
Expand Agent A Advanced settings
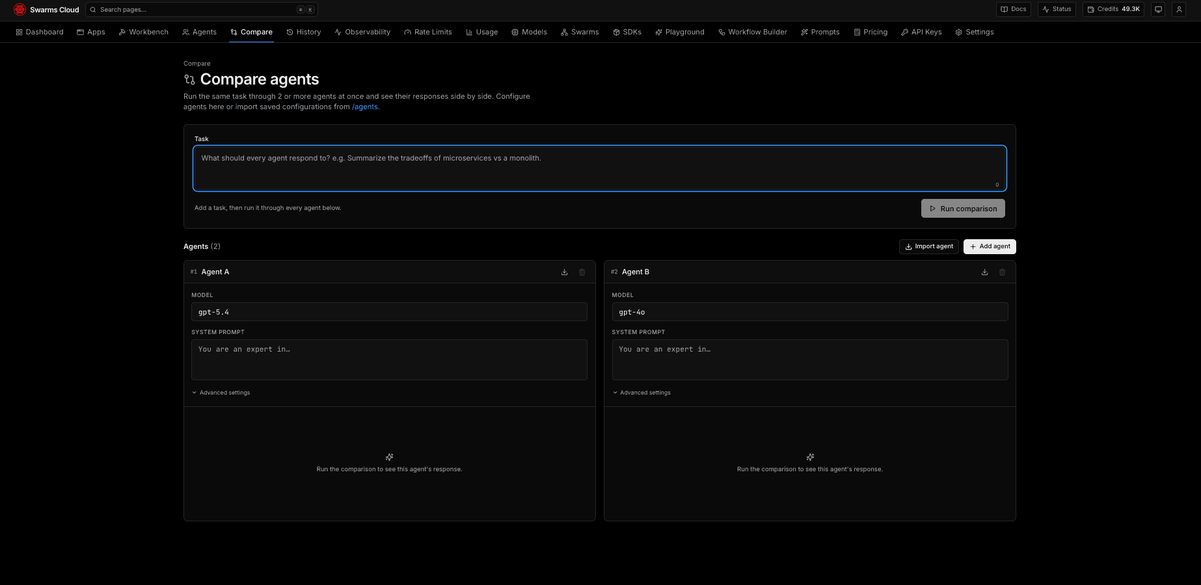coord(221,393)
